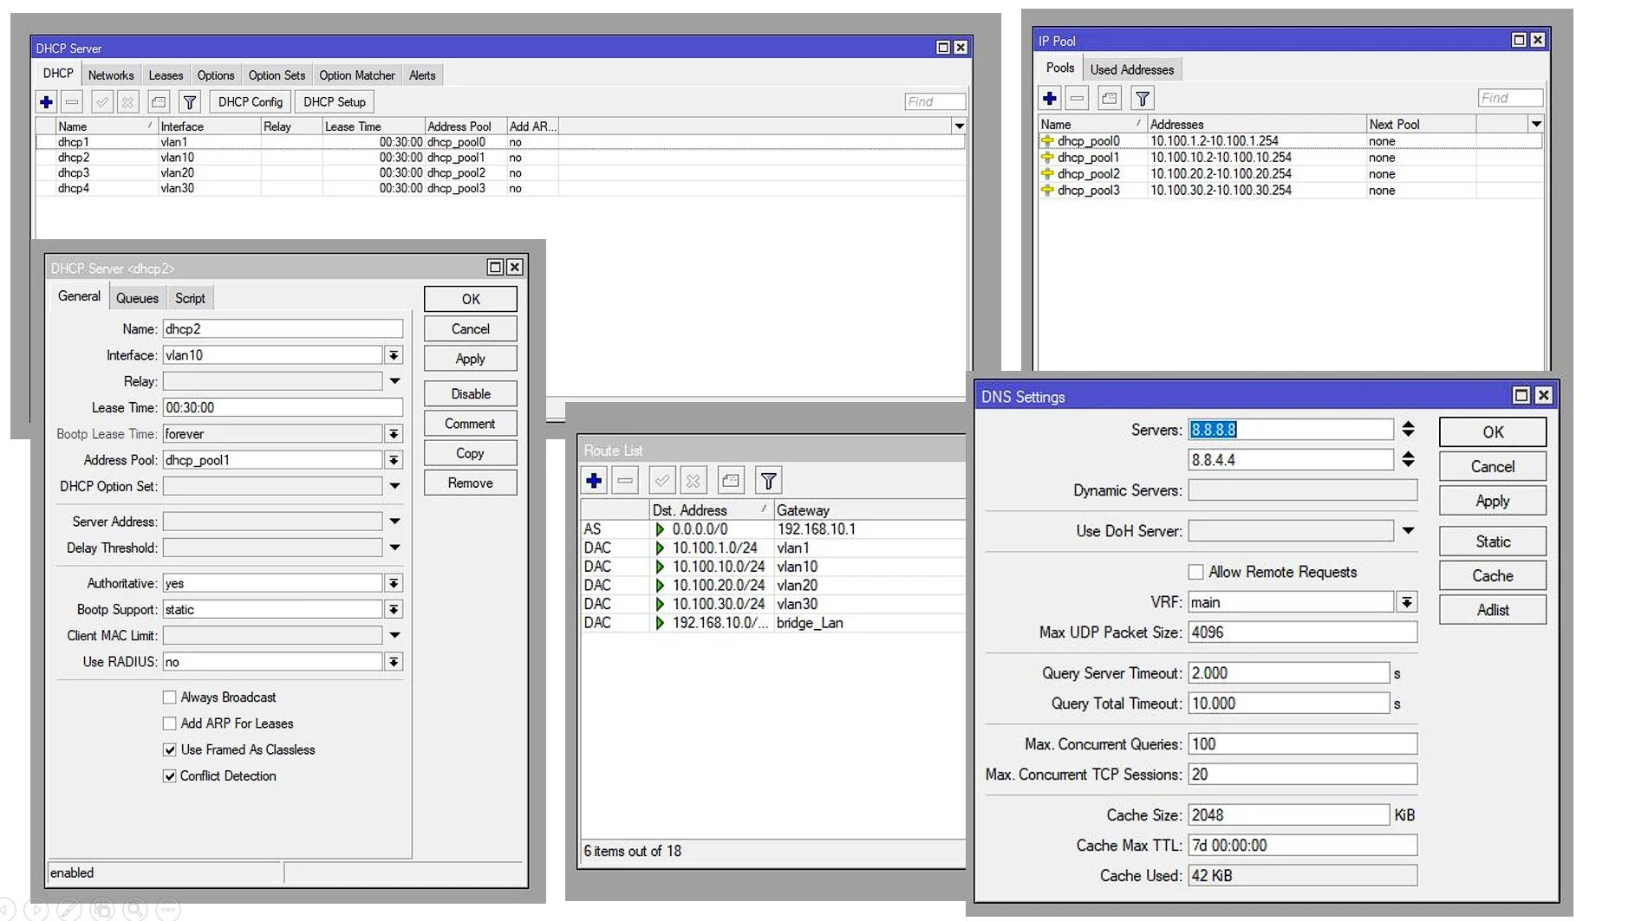Uncheck Use Framed As Classless
The image size is (1635, 921).
(170, 750)
